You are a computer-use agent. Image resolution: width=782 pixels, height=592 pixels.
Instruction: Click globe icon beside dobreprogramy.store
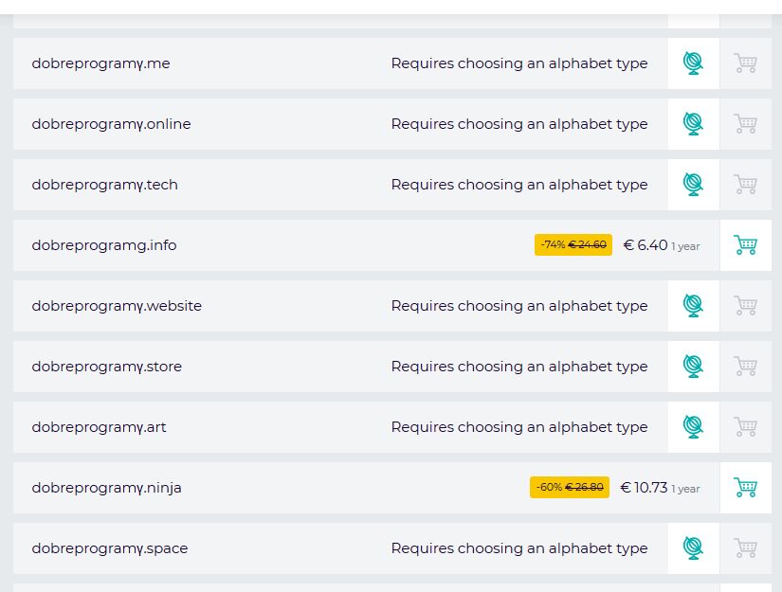pos(693,367)
